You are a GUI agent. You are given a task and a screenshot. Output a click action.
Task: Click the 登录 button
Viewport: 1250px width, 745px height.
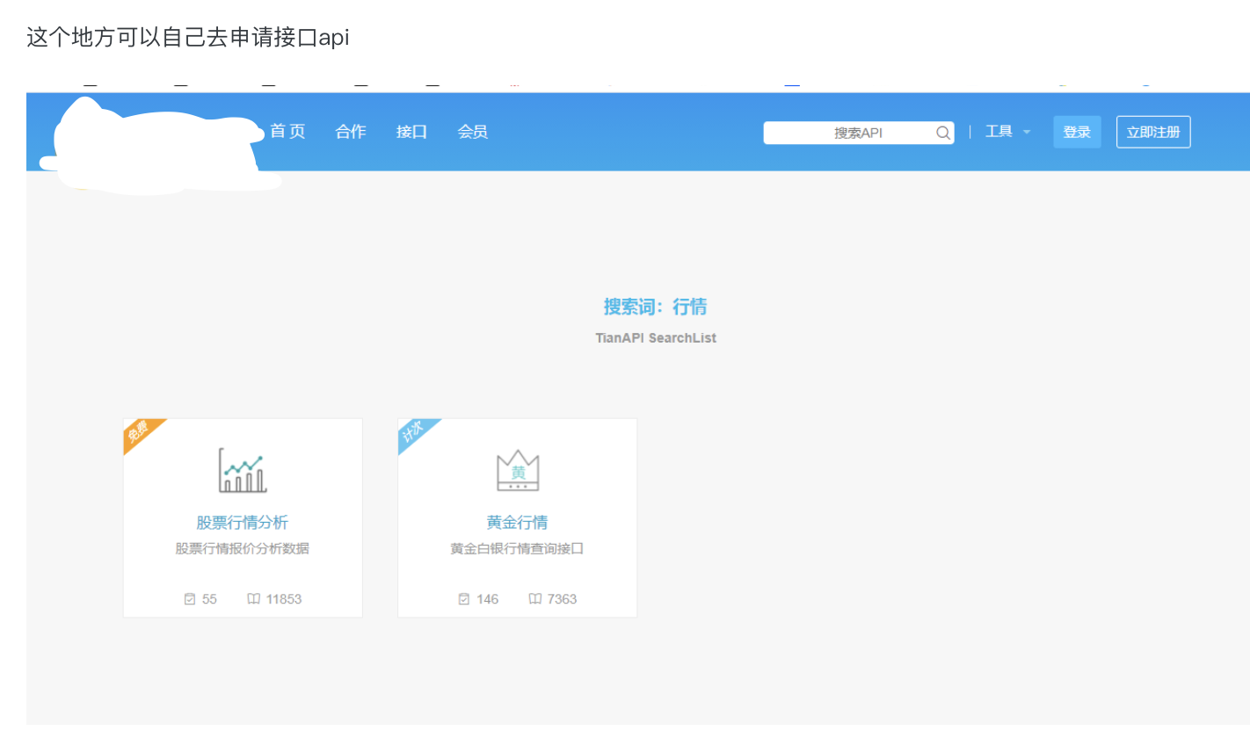pyautogui.click(x=1077, y=132)
